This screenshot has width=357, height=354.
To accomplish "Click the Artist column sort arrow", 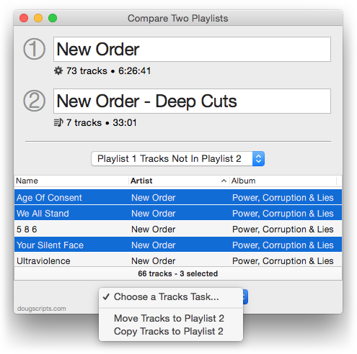I will point(224,181).
